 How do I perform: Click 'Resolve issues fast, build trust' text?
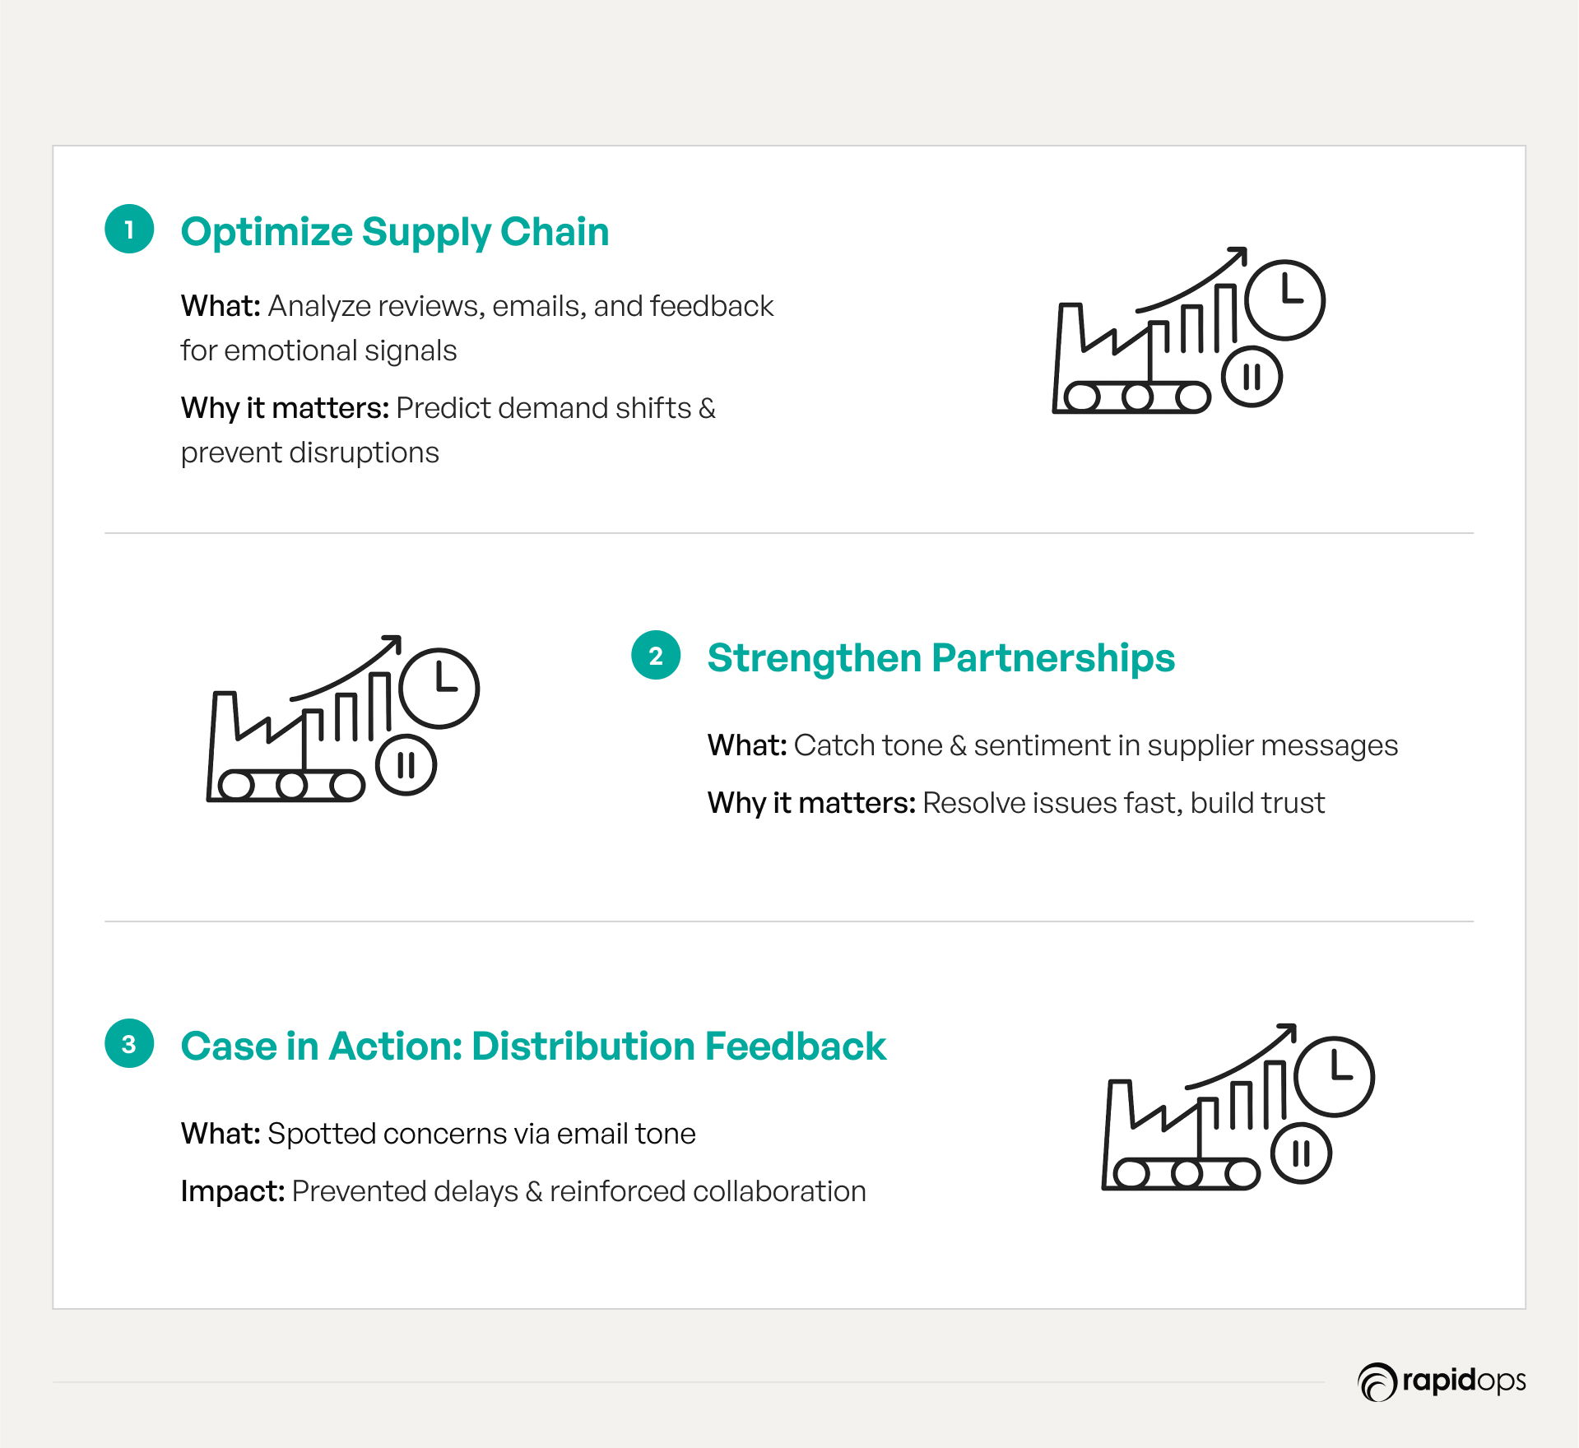tap(1124, 803)
